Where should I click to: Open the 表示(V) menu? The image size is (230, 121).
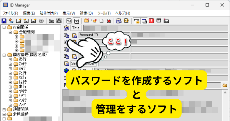tap(69, 13)
